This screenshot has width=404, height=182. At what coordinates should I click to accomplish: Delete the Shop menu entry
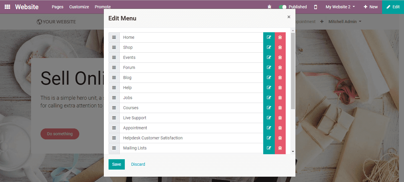280,47
